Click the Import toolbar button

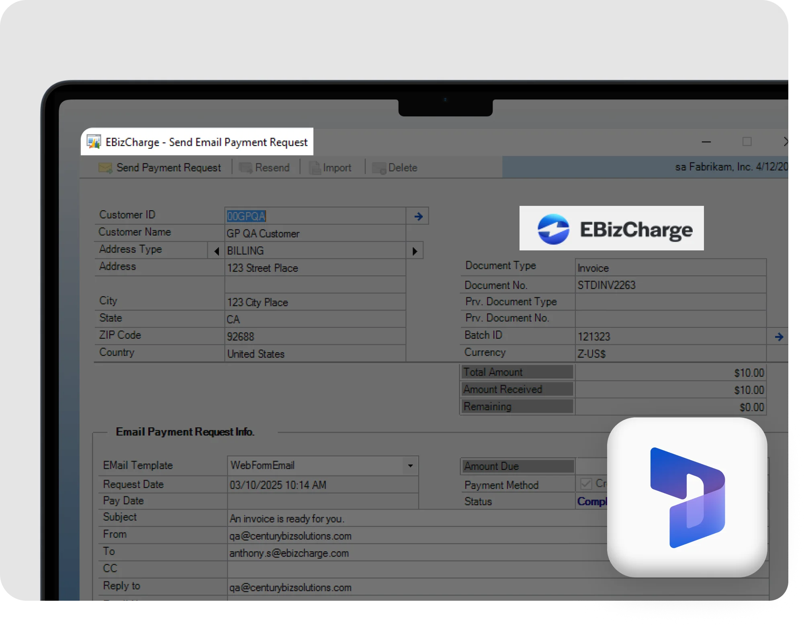click(330, 167)
